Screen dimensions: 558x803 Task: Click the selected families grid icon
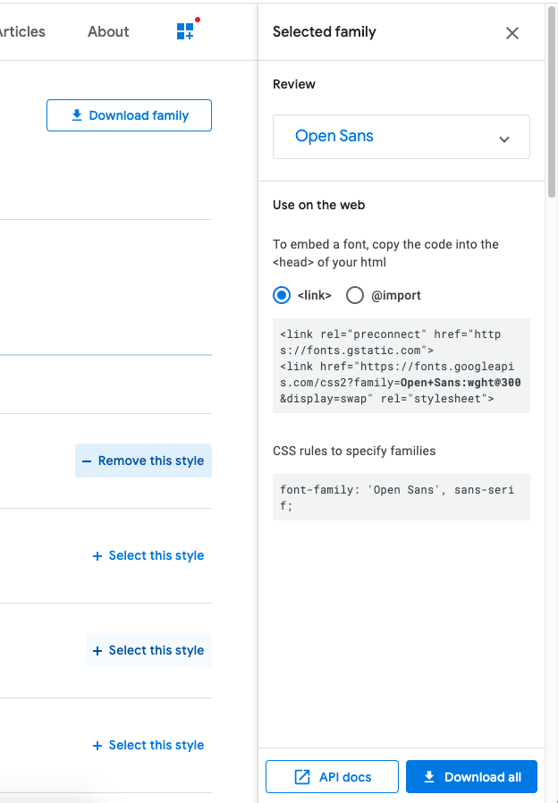tap(185, 31)
